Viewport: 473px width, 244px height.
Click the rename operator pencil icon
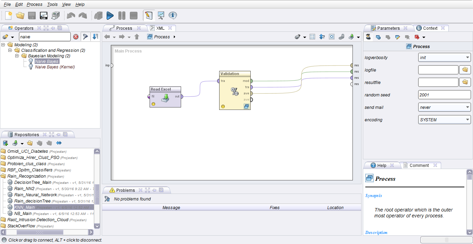(398, 37)
